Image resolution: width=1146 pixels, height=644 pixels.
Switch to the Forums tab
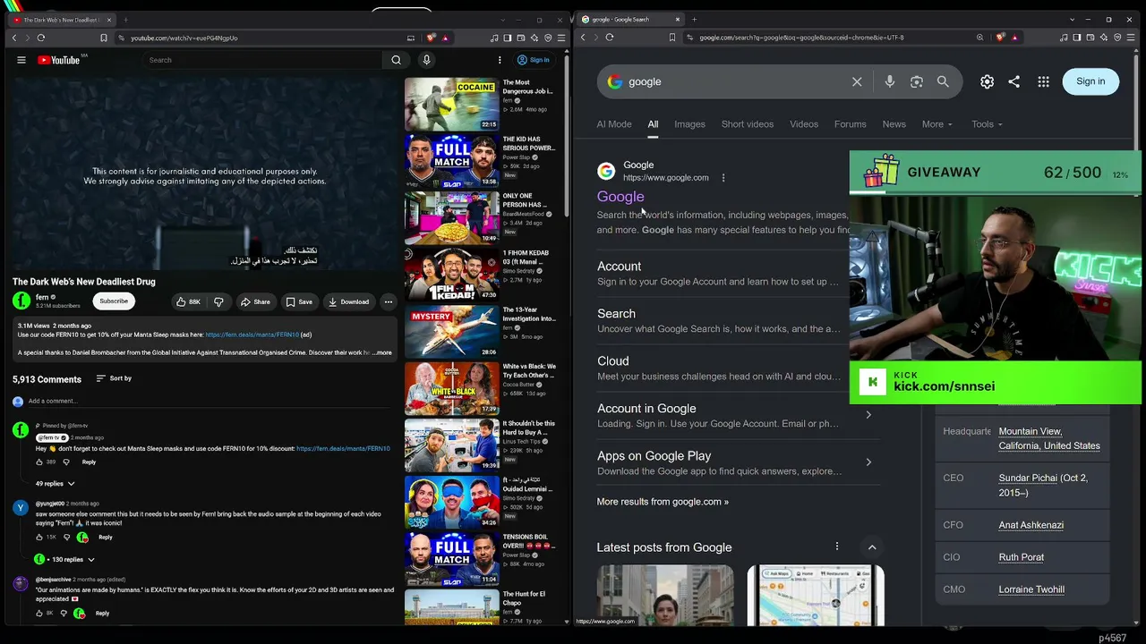tap(851, 124)
